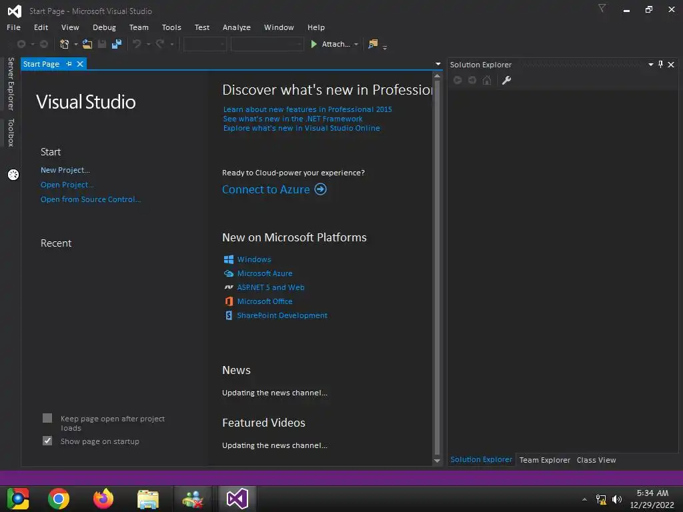Click the New Project toolbar icon
This screenshot has width=683, height=512.
(x=65, y=44)
